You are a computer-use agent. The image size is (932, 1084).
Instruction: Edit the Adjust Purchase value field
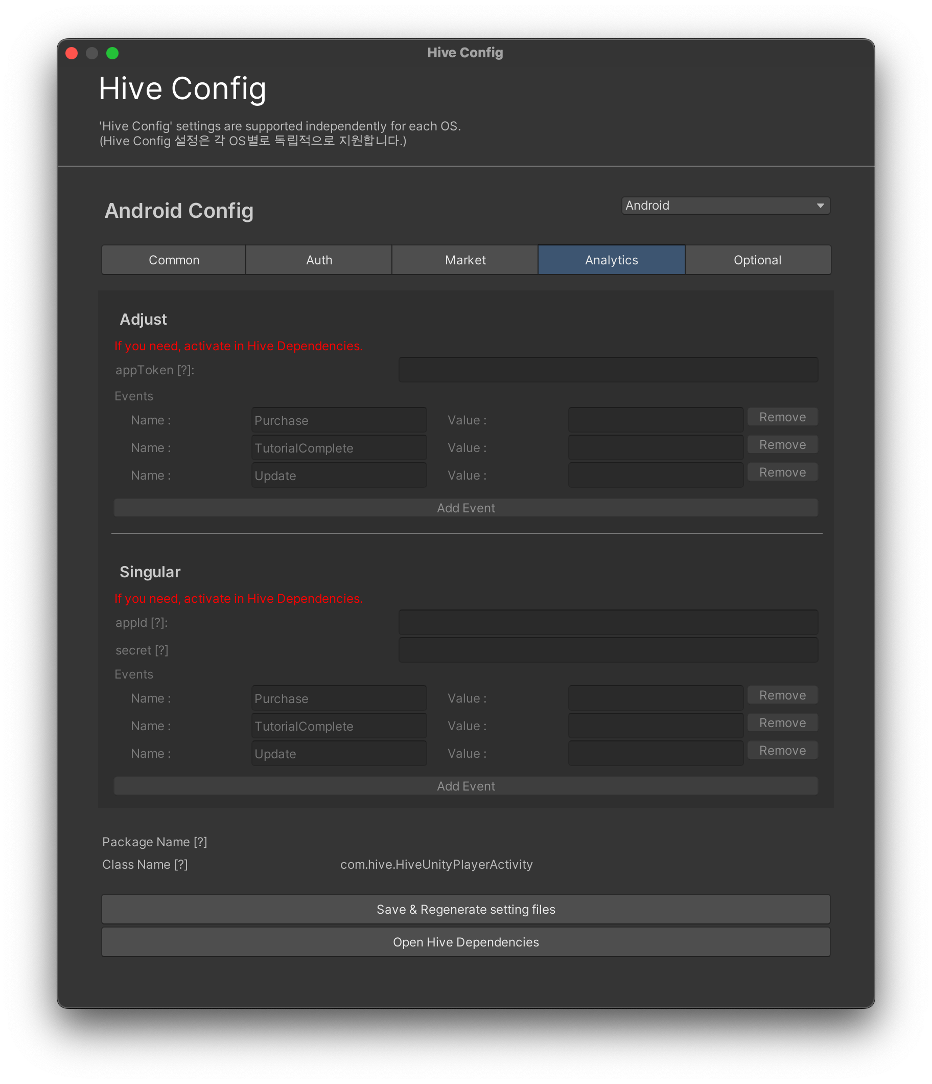pyautogui.click(x=656, y=420)
